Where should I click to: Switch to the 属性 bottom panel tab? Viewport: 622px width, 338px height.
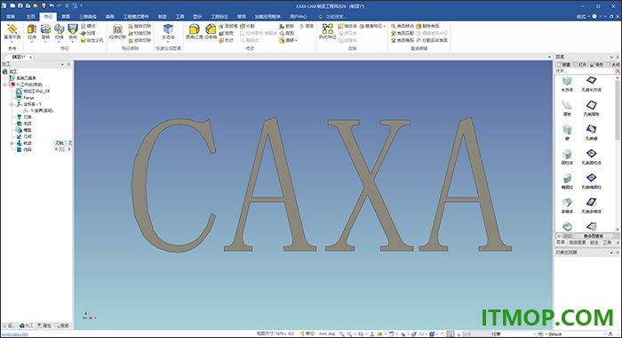pos(44,326)
